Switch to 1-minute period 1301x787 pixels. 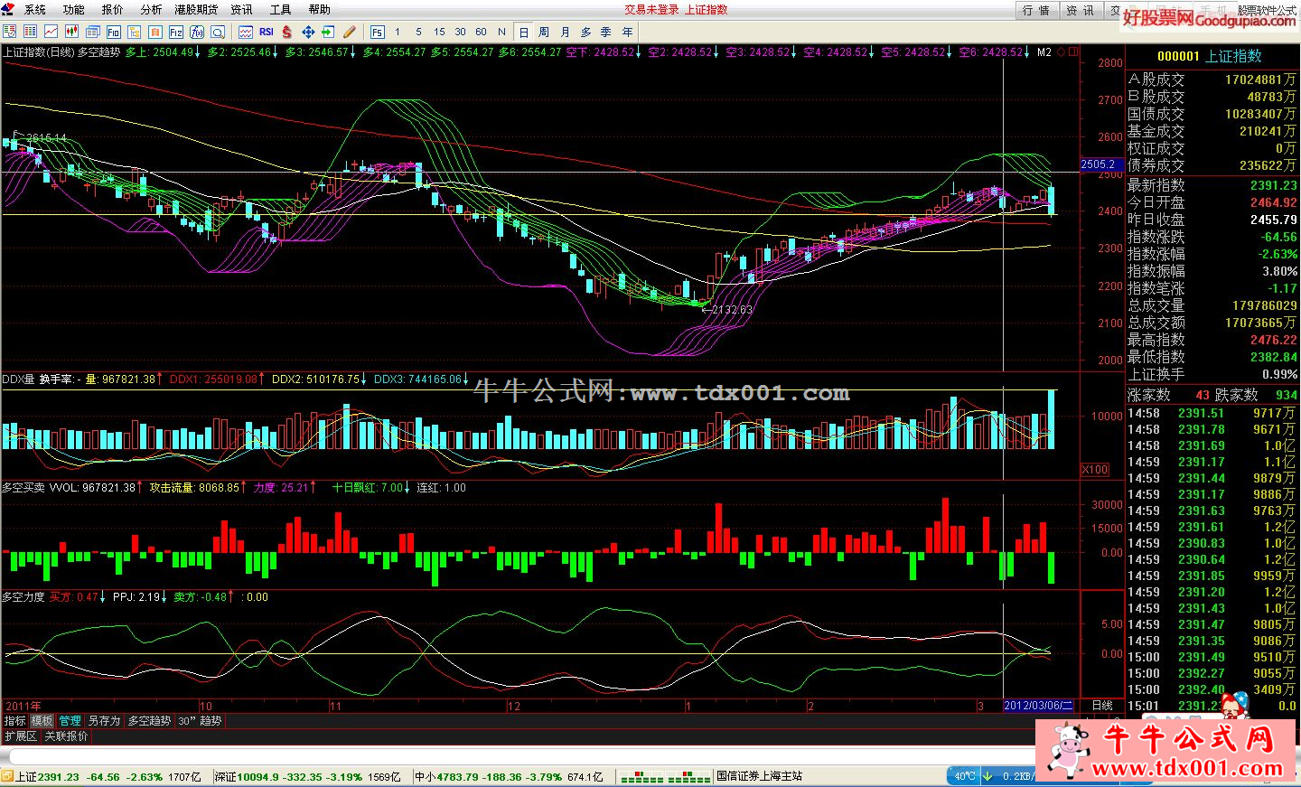click(x=398, y=32)
